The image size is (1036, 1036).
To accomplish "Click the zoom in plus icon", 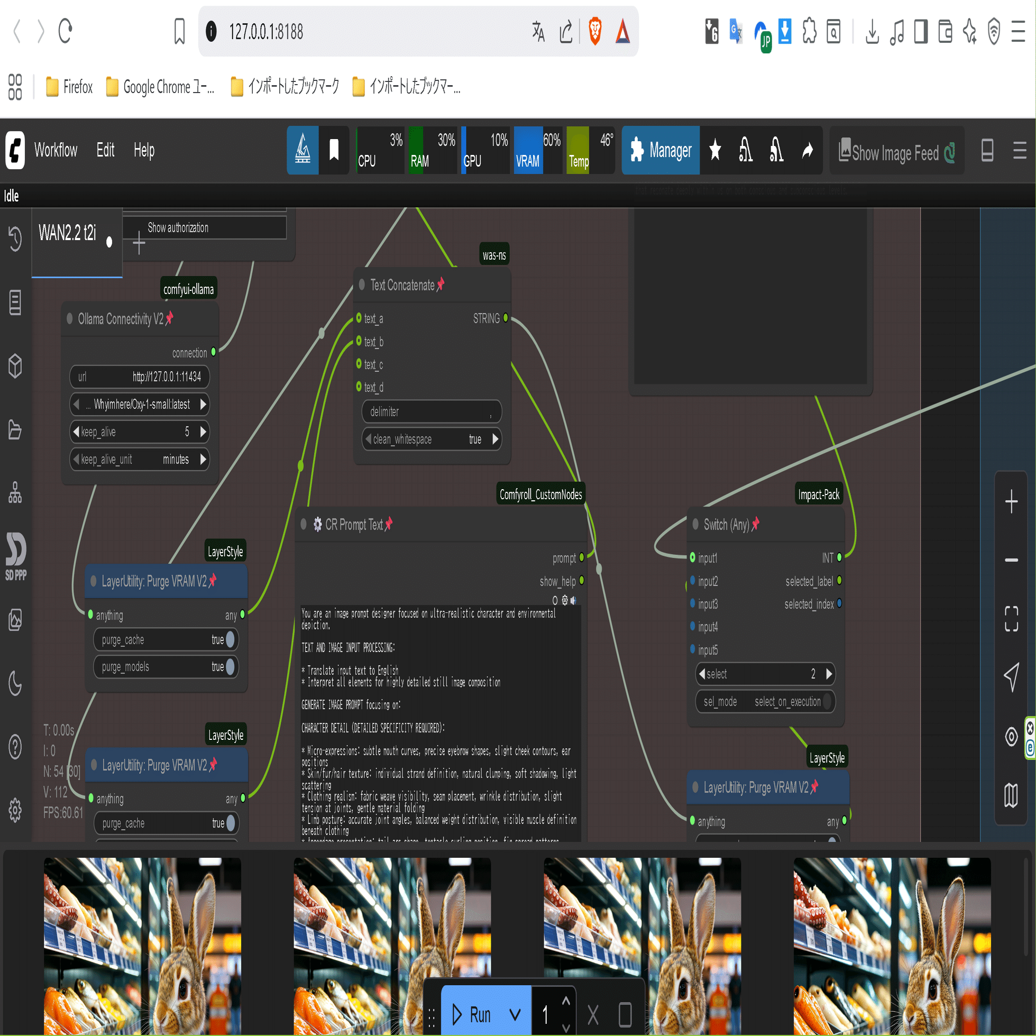I will 1011,502.
